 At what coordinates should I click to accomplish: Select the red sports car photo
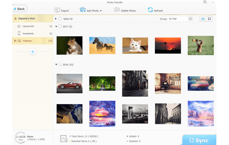[x=69, y=83]
